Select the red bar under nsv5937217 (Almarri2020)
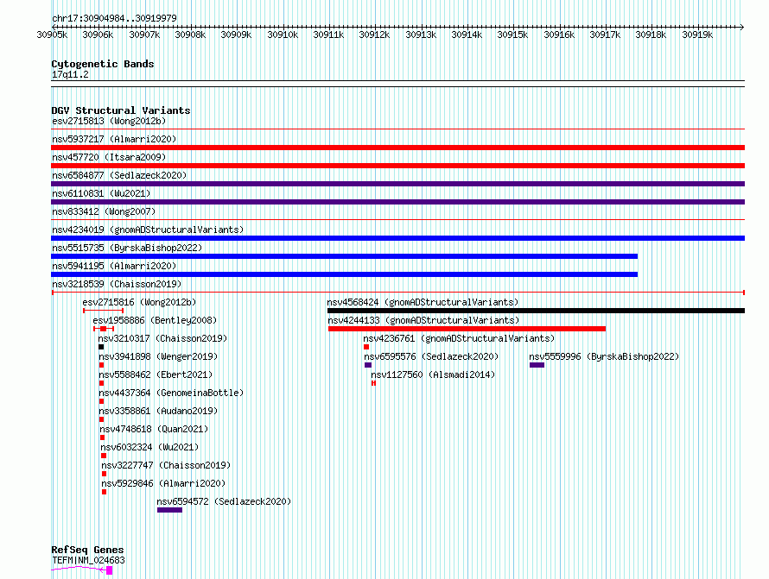This screenshot has width=769, height=579. [x=397, y=148]
